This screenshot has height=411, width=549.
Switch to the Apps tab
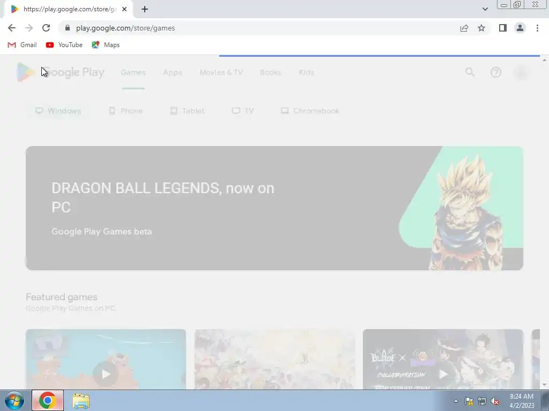coord(173,72)
